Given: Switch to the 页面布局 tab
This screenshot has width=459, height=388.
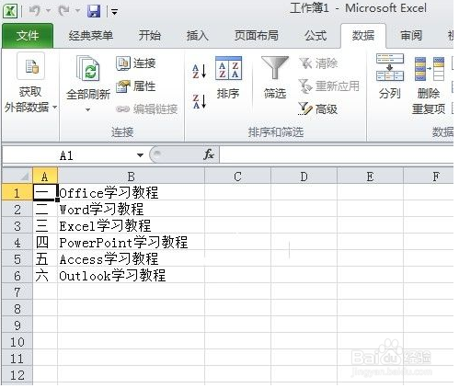Looking at the screenshot, I should coord(257,36).
